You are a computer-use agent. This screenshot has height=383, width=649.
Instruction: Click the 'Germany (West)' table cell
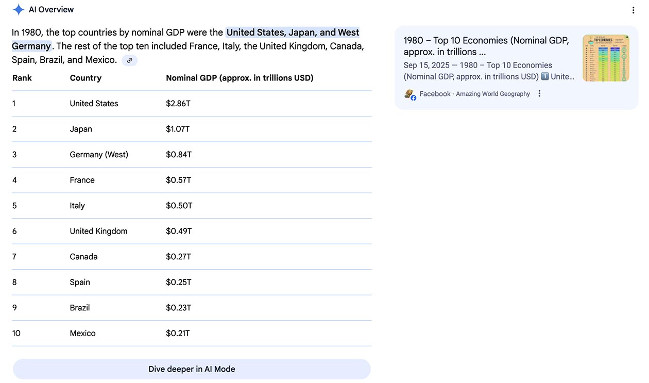(x=99, y=155)
